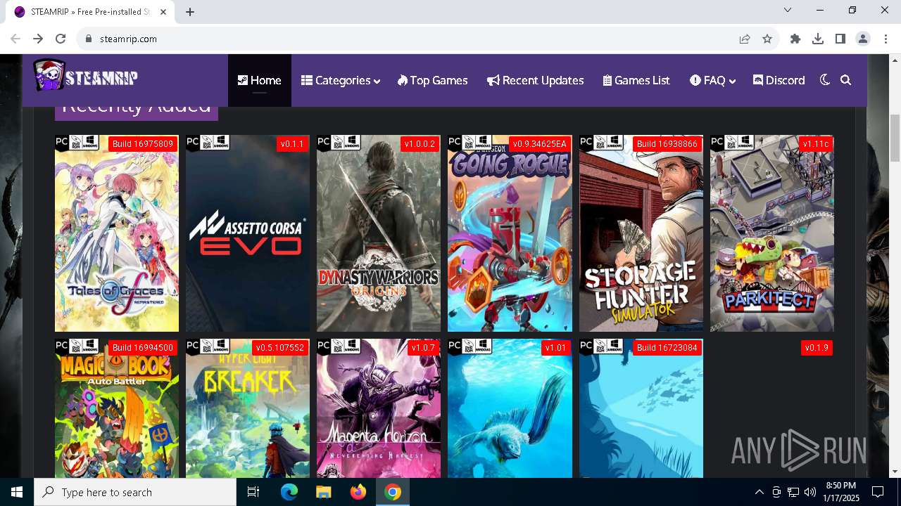Open Chrome tab search chevron
Screen dimensions: 901x506
click(x=788, y=10)
